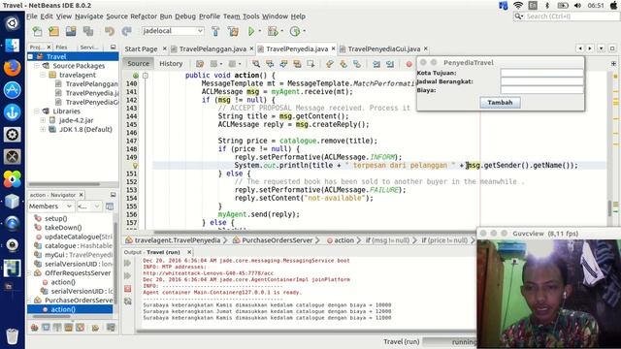The height and width of the screenshot is (349, 621).
Task: Click the running progress bar in status bar
Action: point(449,341)
